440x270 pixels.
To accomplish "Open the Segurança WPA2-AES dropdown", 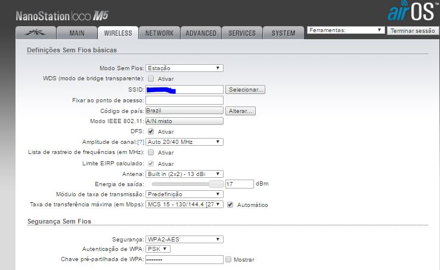I will (x=184, y=239).
